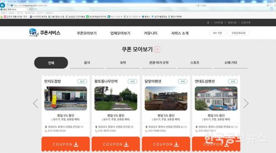The width and height of the screenshot is (276, 153).
Task: Open address bar dropdown arrow
Action: [196, 6]
